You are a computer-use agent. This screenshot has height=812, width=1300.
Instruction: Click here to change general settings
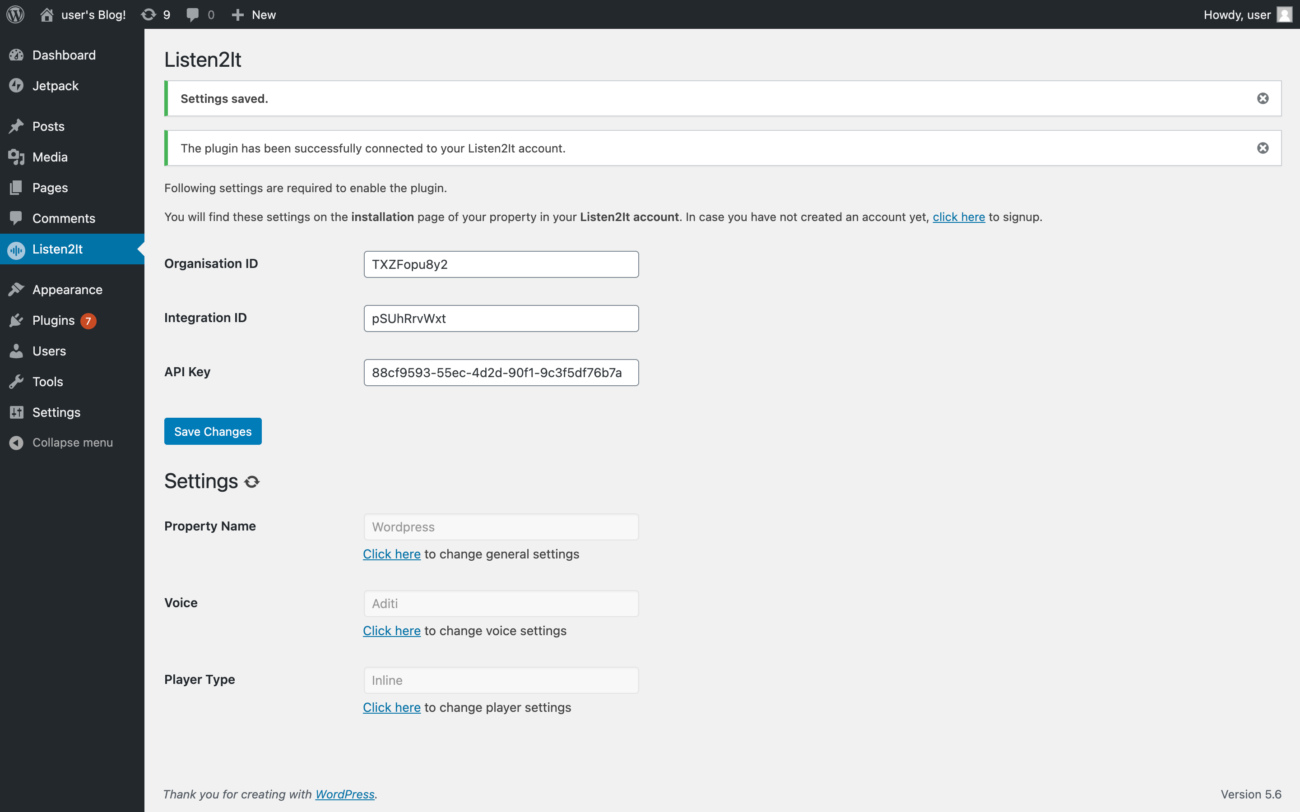392,554
